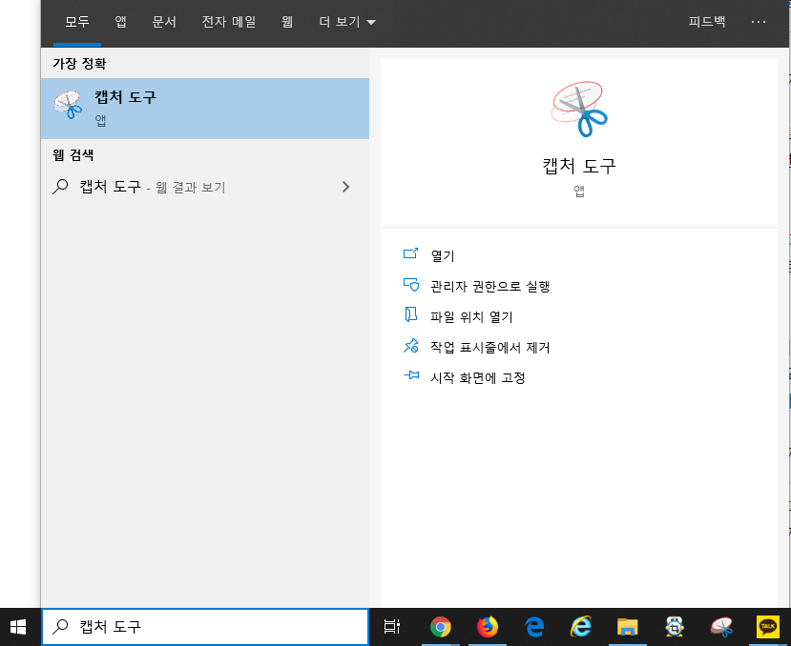791x646 pixels.
Task: Click the pin icon beside 시작 화면에 고정
Action: pyautogui.click(x=410, y=375)
